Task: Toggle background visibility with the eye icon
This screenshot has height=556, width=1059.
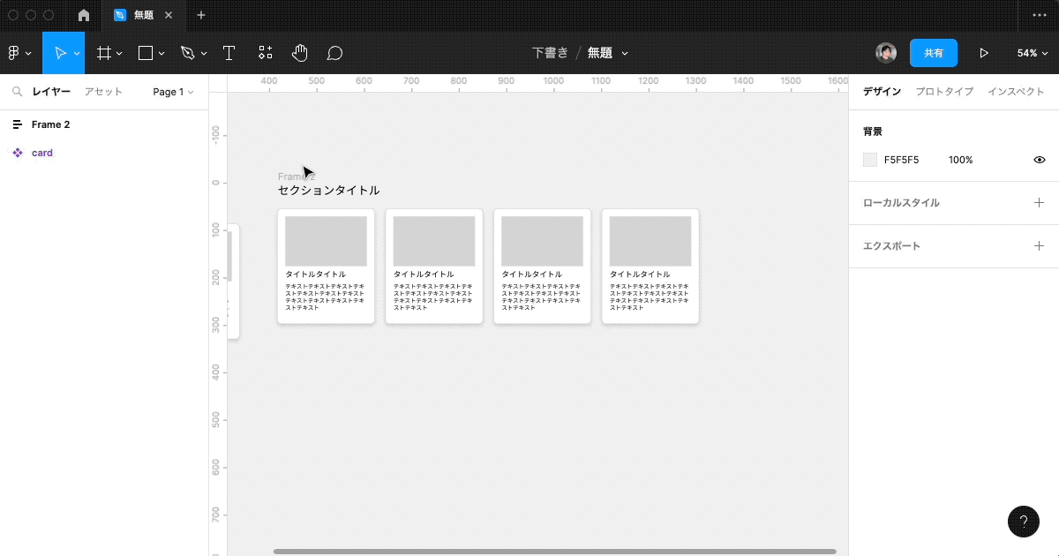Action: click(x=1039, y=160)
